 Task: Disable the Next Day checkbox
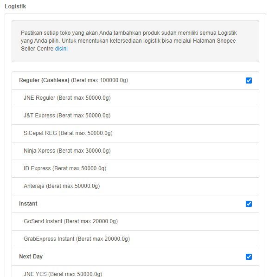[x=249, y=257]
